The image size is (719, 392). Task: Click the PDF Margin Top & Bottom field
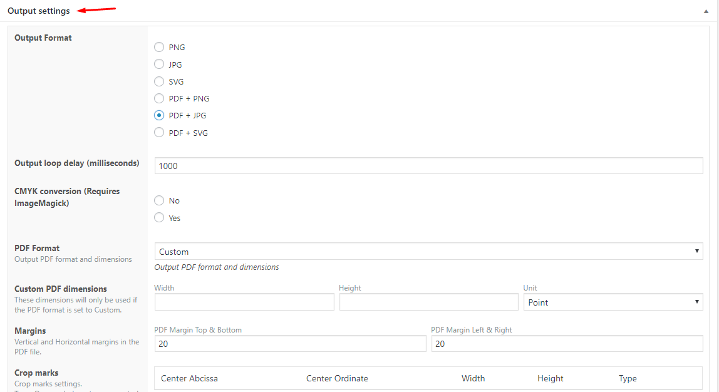click(290, 344)
